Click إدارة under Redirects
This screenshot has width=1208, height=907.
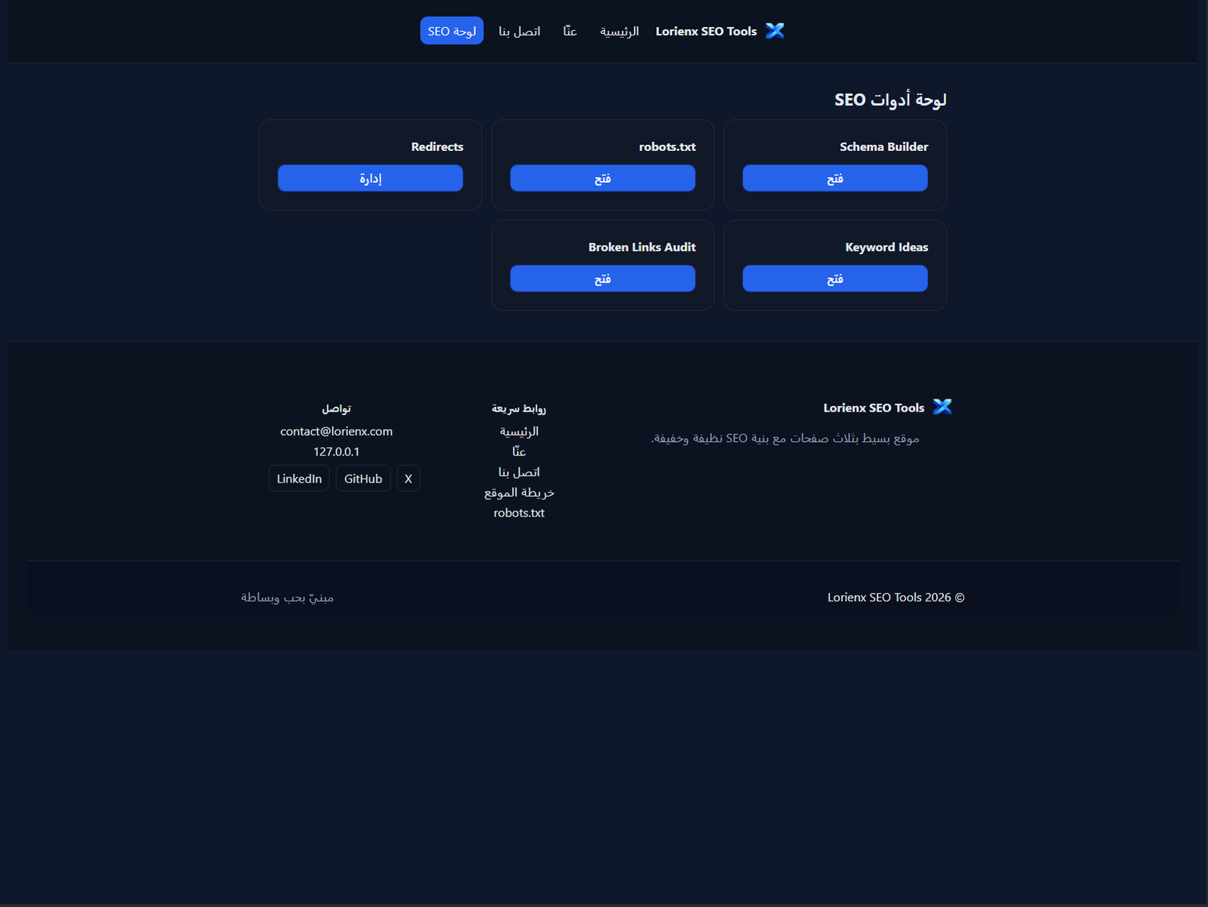(x=370, y=177)
